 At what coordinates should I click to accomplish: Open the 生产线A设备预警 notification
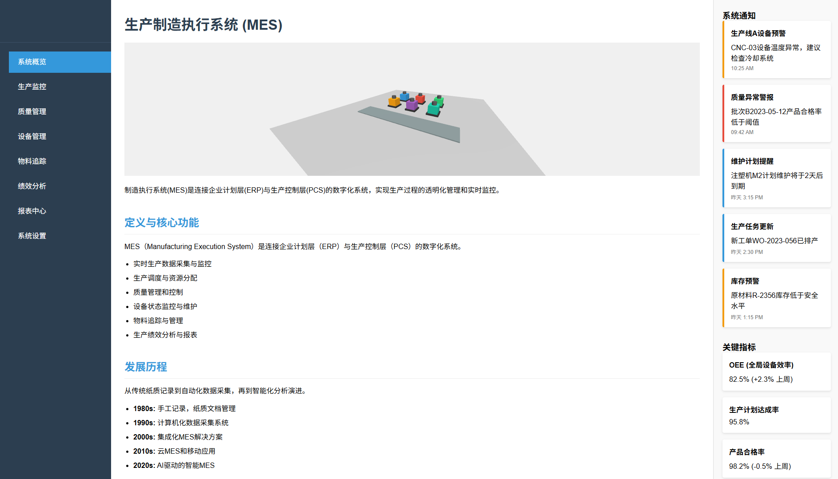pyautogui.click(x=777, y=50)
